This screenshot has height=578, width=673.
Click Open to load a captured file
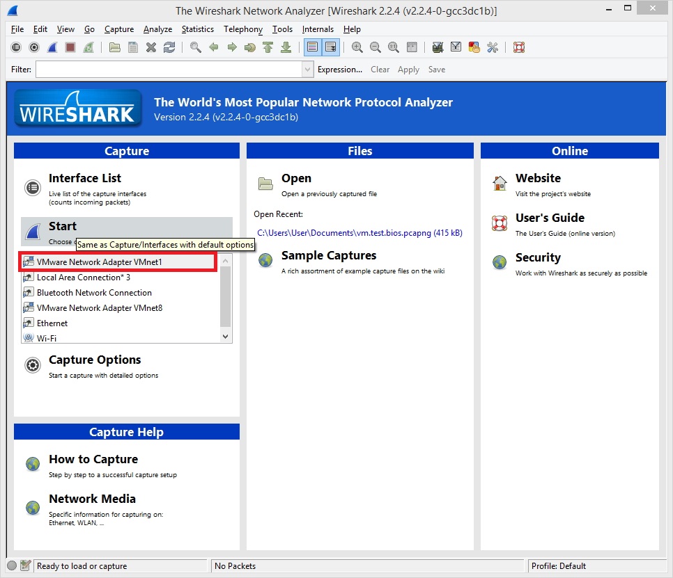pos(296,178)
